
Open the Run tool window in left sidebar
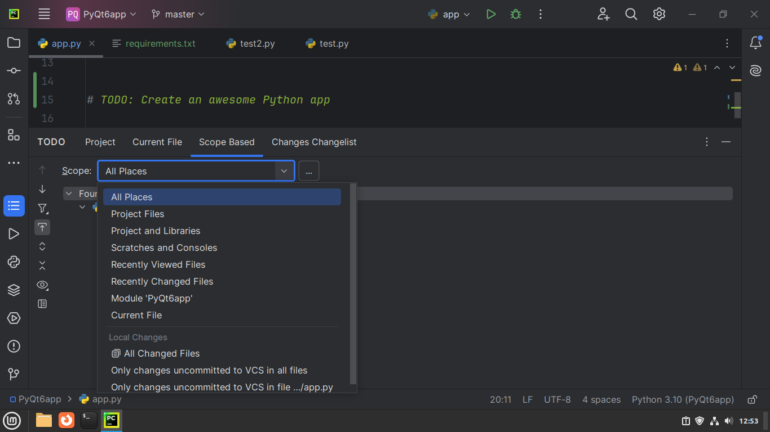coord(14,234)
